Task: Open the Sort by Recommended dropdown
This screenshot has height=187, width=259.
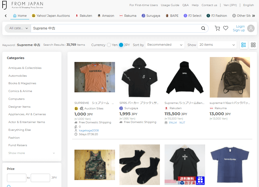Action: 165,45
